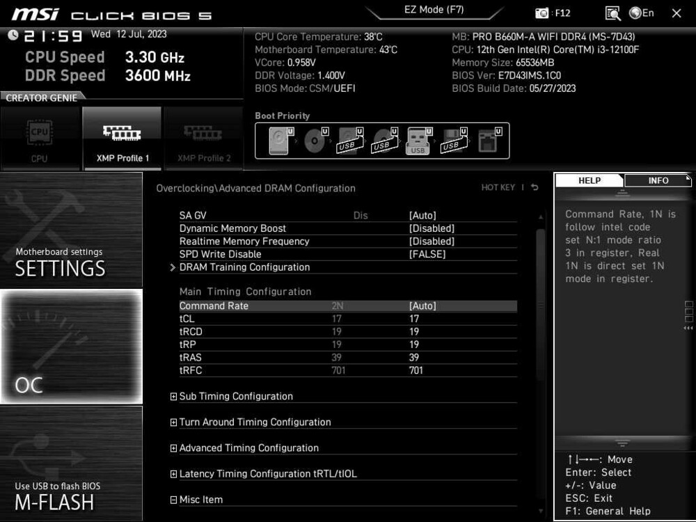Open the INFO tab in the help panel
The height and width of the screenshot is (522, 696).
(656, 180)
